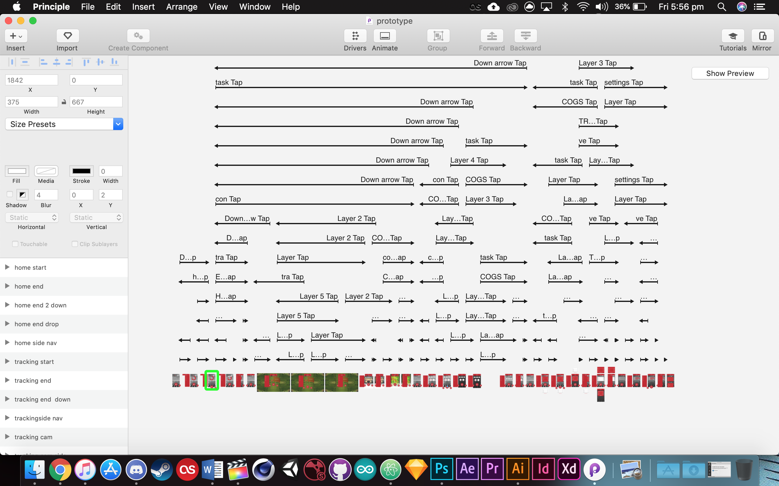Enable the Shadow checkbox

click(x=10, y=194)
